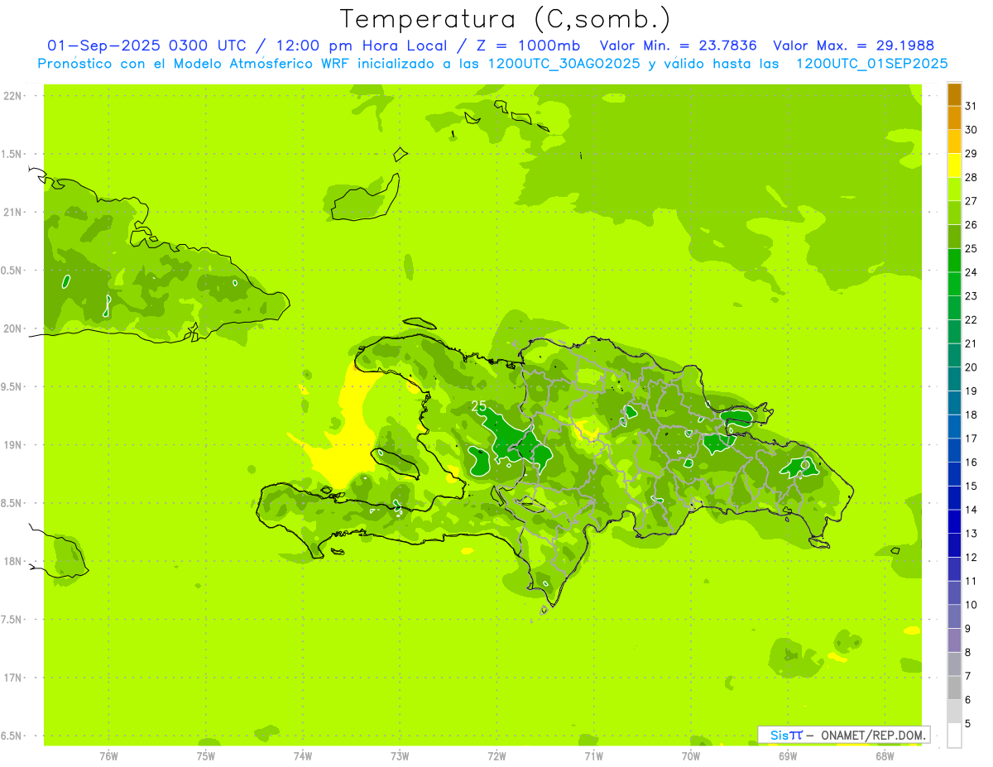
Task: Click the '68W' longitude axis label
Action: click(x=885, y=756)
